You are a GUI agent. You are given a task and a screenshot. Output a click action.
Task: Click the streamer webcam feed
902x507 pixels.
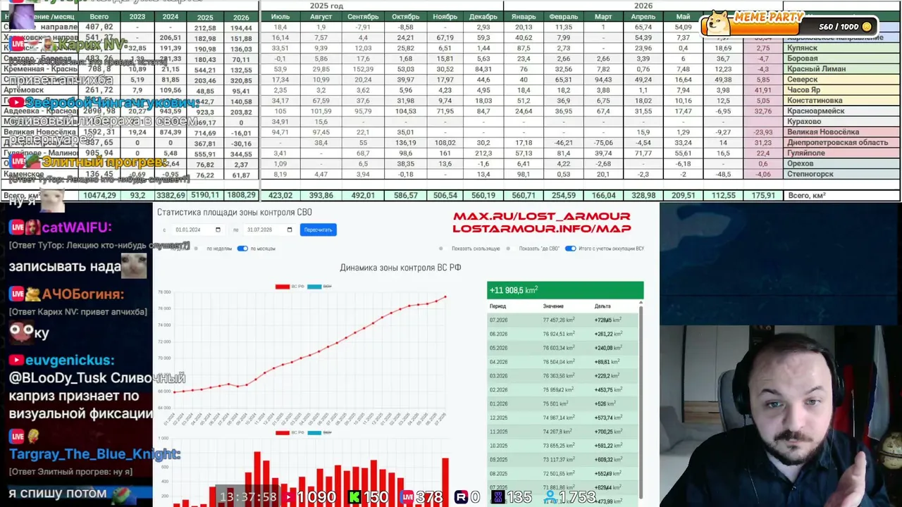click(781, 415)
